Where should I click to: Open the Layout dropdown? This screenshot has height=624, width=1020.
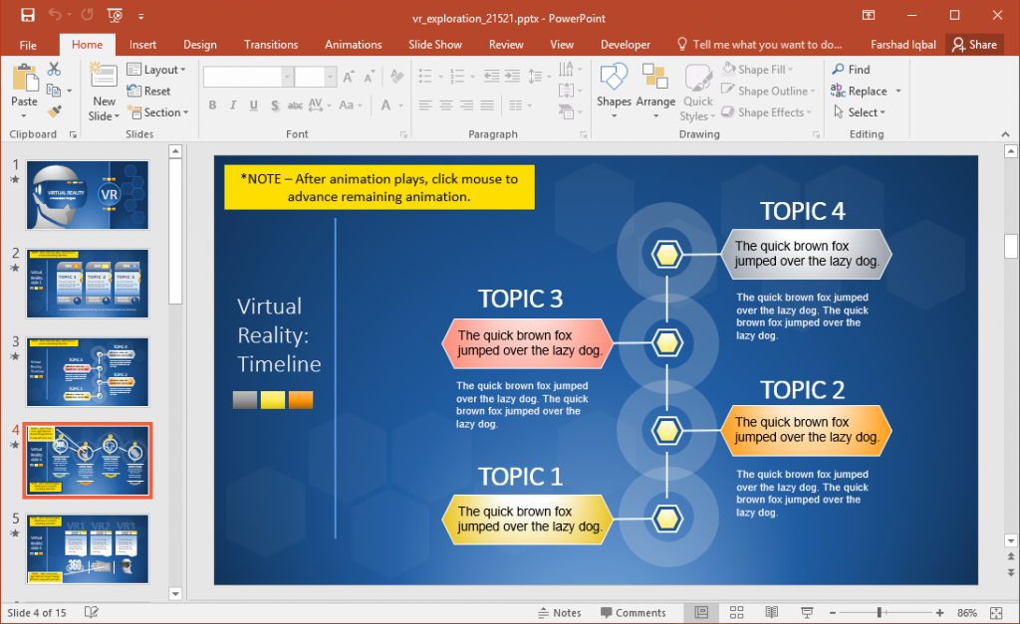click(158, 69)
